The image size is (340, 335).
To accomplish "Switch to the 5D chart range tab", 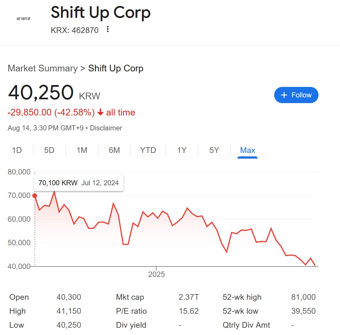I will point(49,150).
